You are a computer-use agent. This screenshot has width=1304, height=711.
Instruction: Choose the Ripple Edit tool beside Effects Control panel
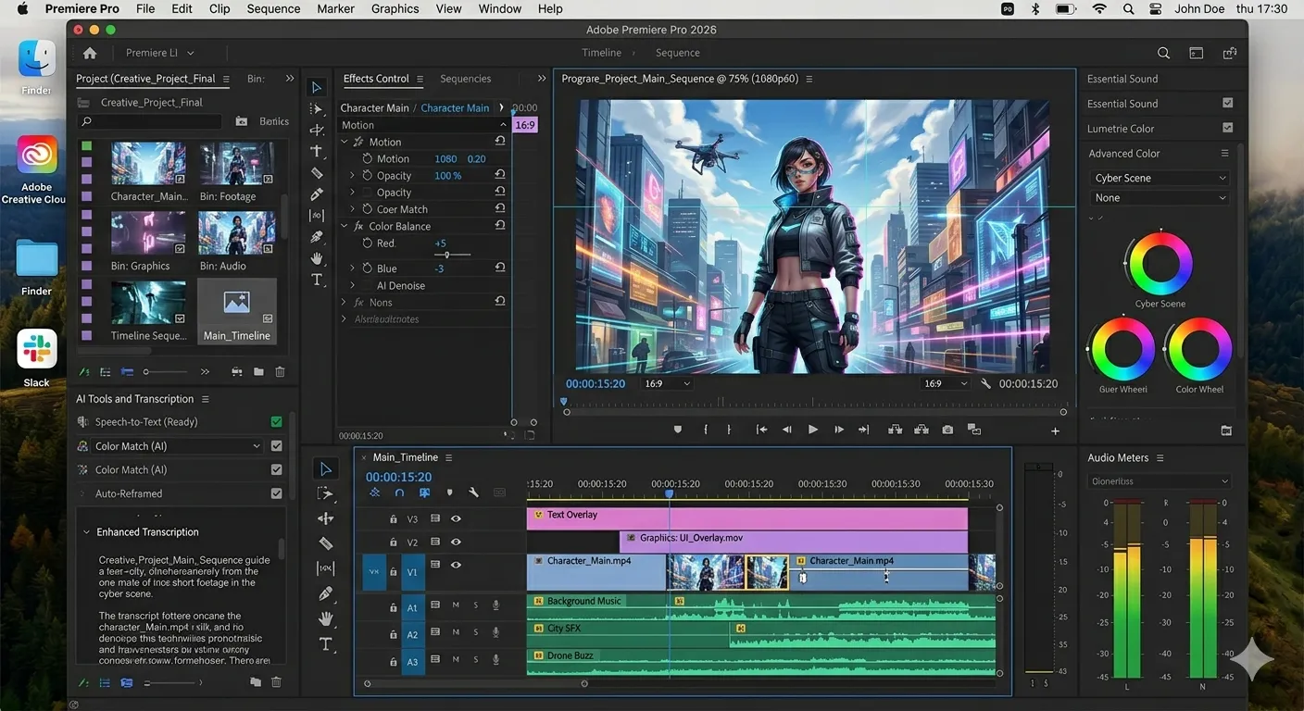pos(317,130)
